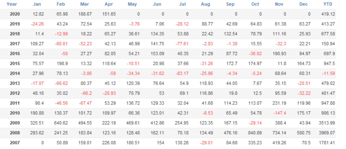The height and width of the screenshot is (149, 346).
Task: Select the 2020 year row label
Action: coord(15,14)
